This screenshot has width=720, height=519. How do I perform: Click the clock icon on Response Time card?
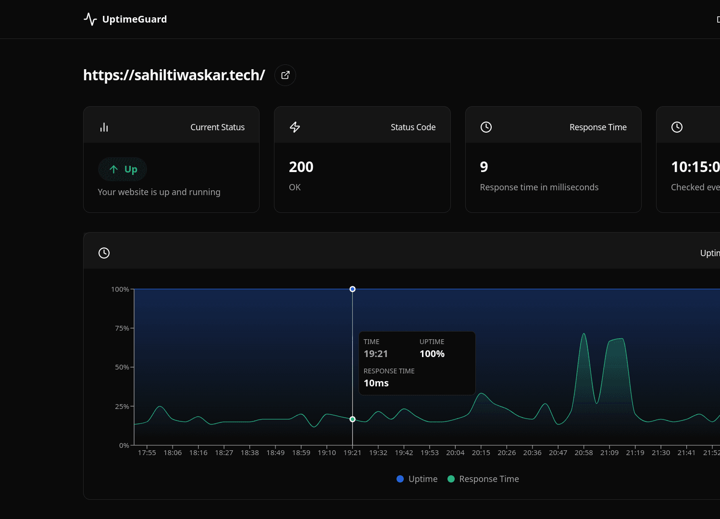[x=486, y=127]
